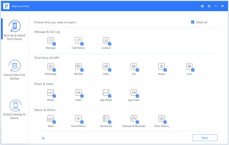Toggle the App Photo checkbox

tap(110, 96)
